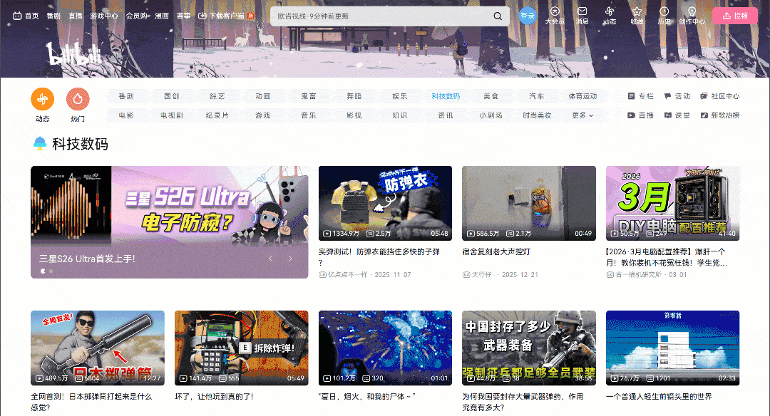Select the 科技数码 category tab
The width and height of the screenshot is (770, 416).
(x=446, y=96)
